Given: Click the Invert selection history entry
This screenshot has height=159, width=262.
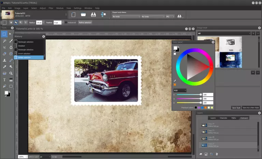Looking at the screenshot, I should [x=24, y=54].
